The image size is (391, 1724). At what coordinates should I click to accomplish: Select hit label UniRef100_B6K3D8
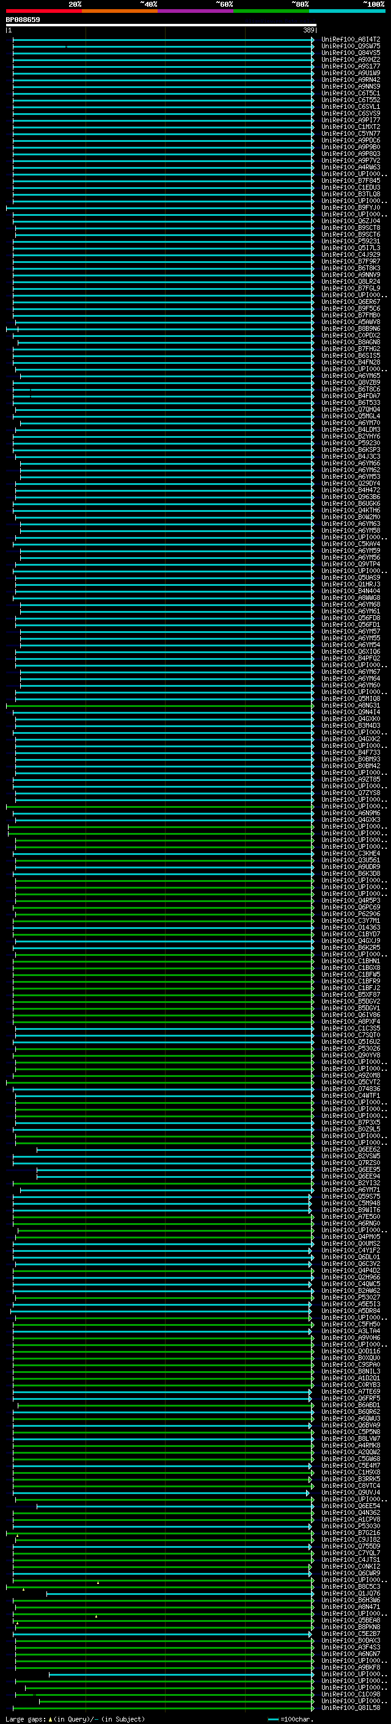351,873
